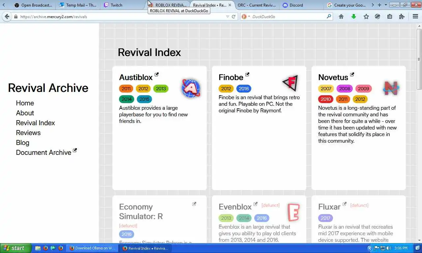Open list all tabs dropdown

pyautogui.click(x=386, y=5)
